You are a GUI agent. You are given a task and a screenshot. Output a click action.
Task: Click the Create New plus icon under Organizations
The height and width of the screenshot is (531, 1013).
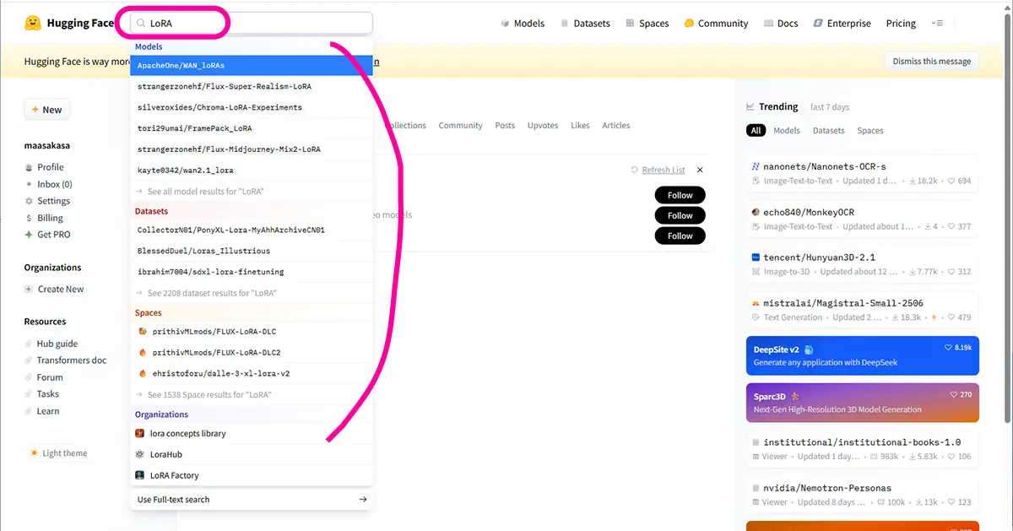click(x=30, y=289)
